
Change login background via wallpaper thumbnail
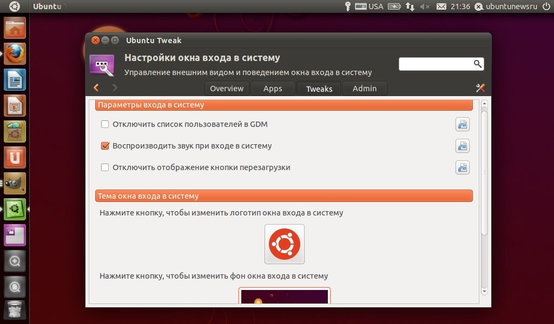click(285, 296)
